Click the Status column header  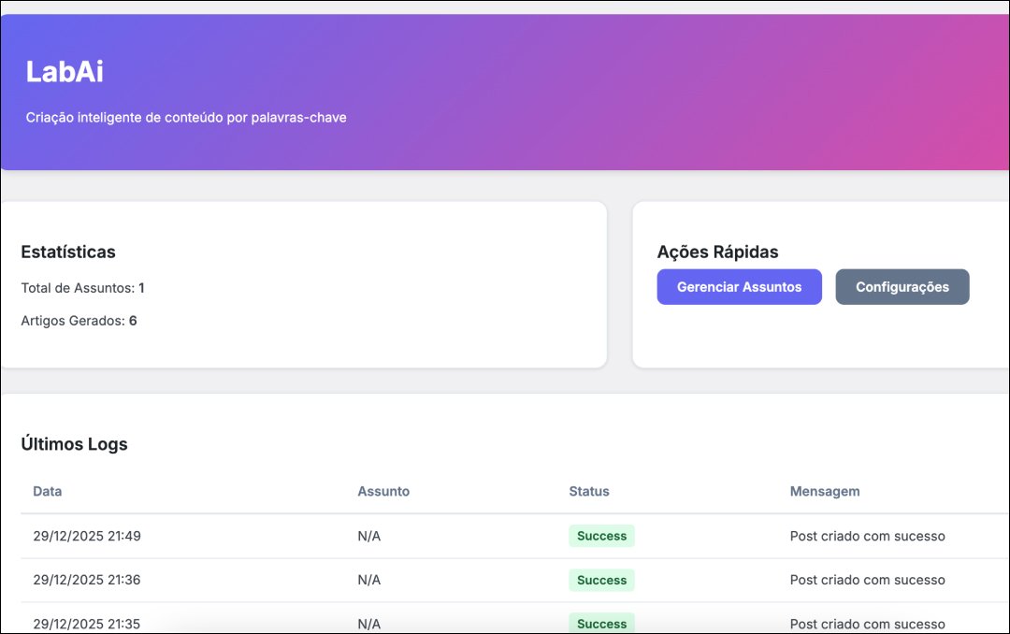[589, 491]
